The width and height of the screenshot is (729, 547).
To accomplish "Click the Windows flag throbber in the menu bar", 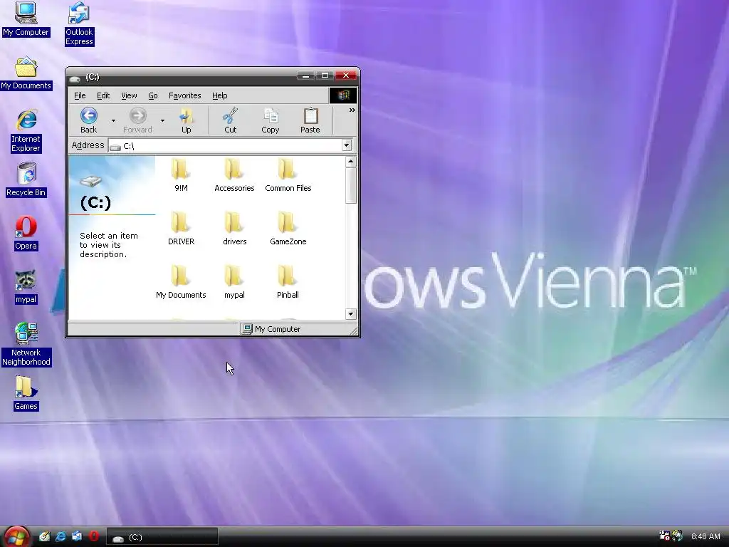I will click(x=343, y=95).
